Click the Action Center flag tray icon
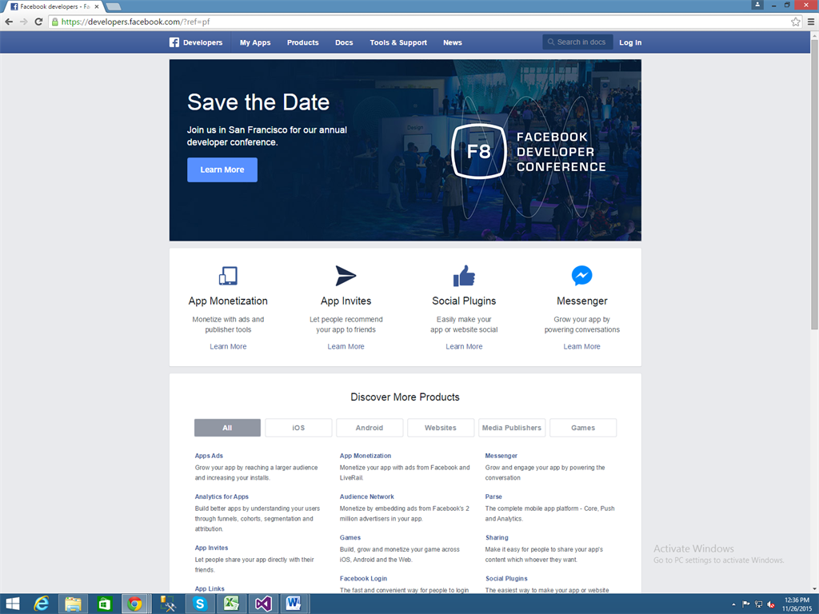819x614 pixels. pyautogui.click(x=746, y=604)
